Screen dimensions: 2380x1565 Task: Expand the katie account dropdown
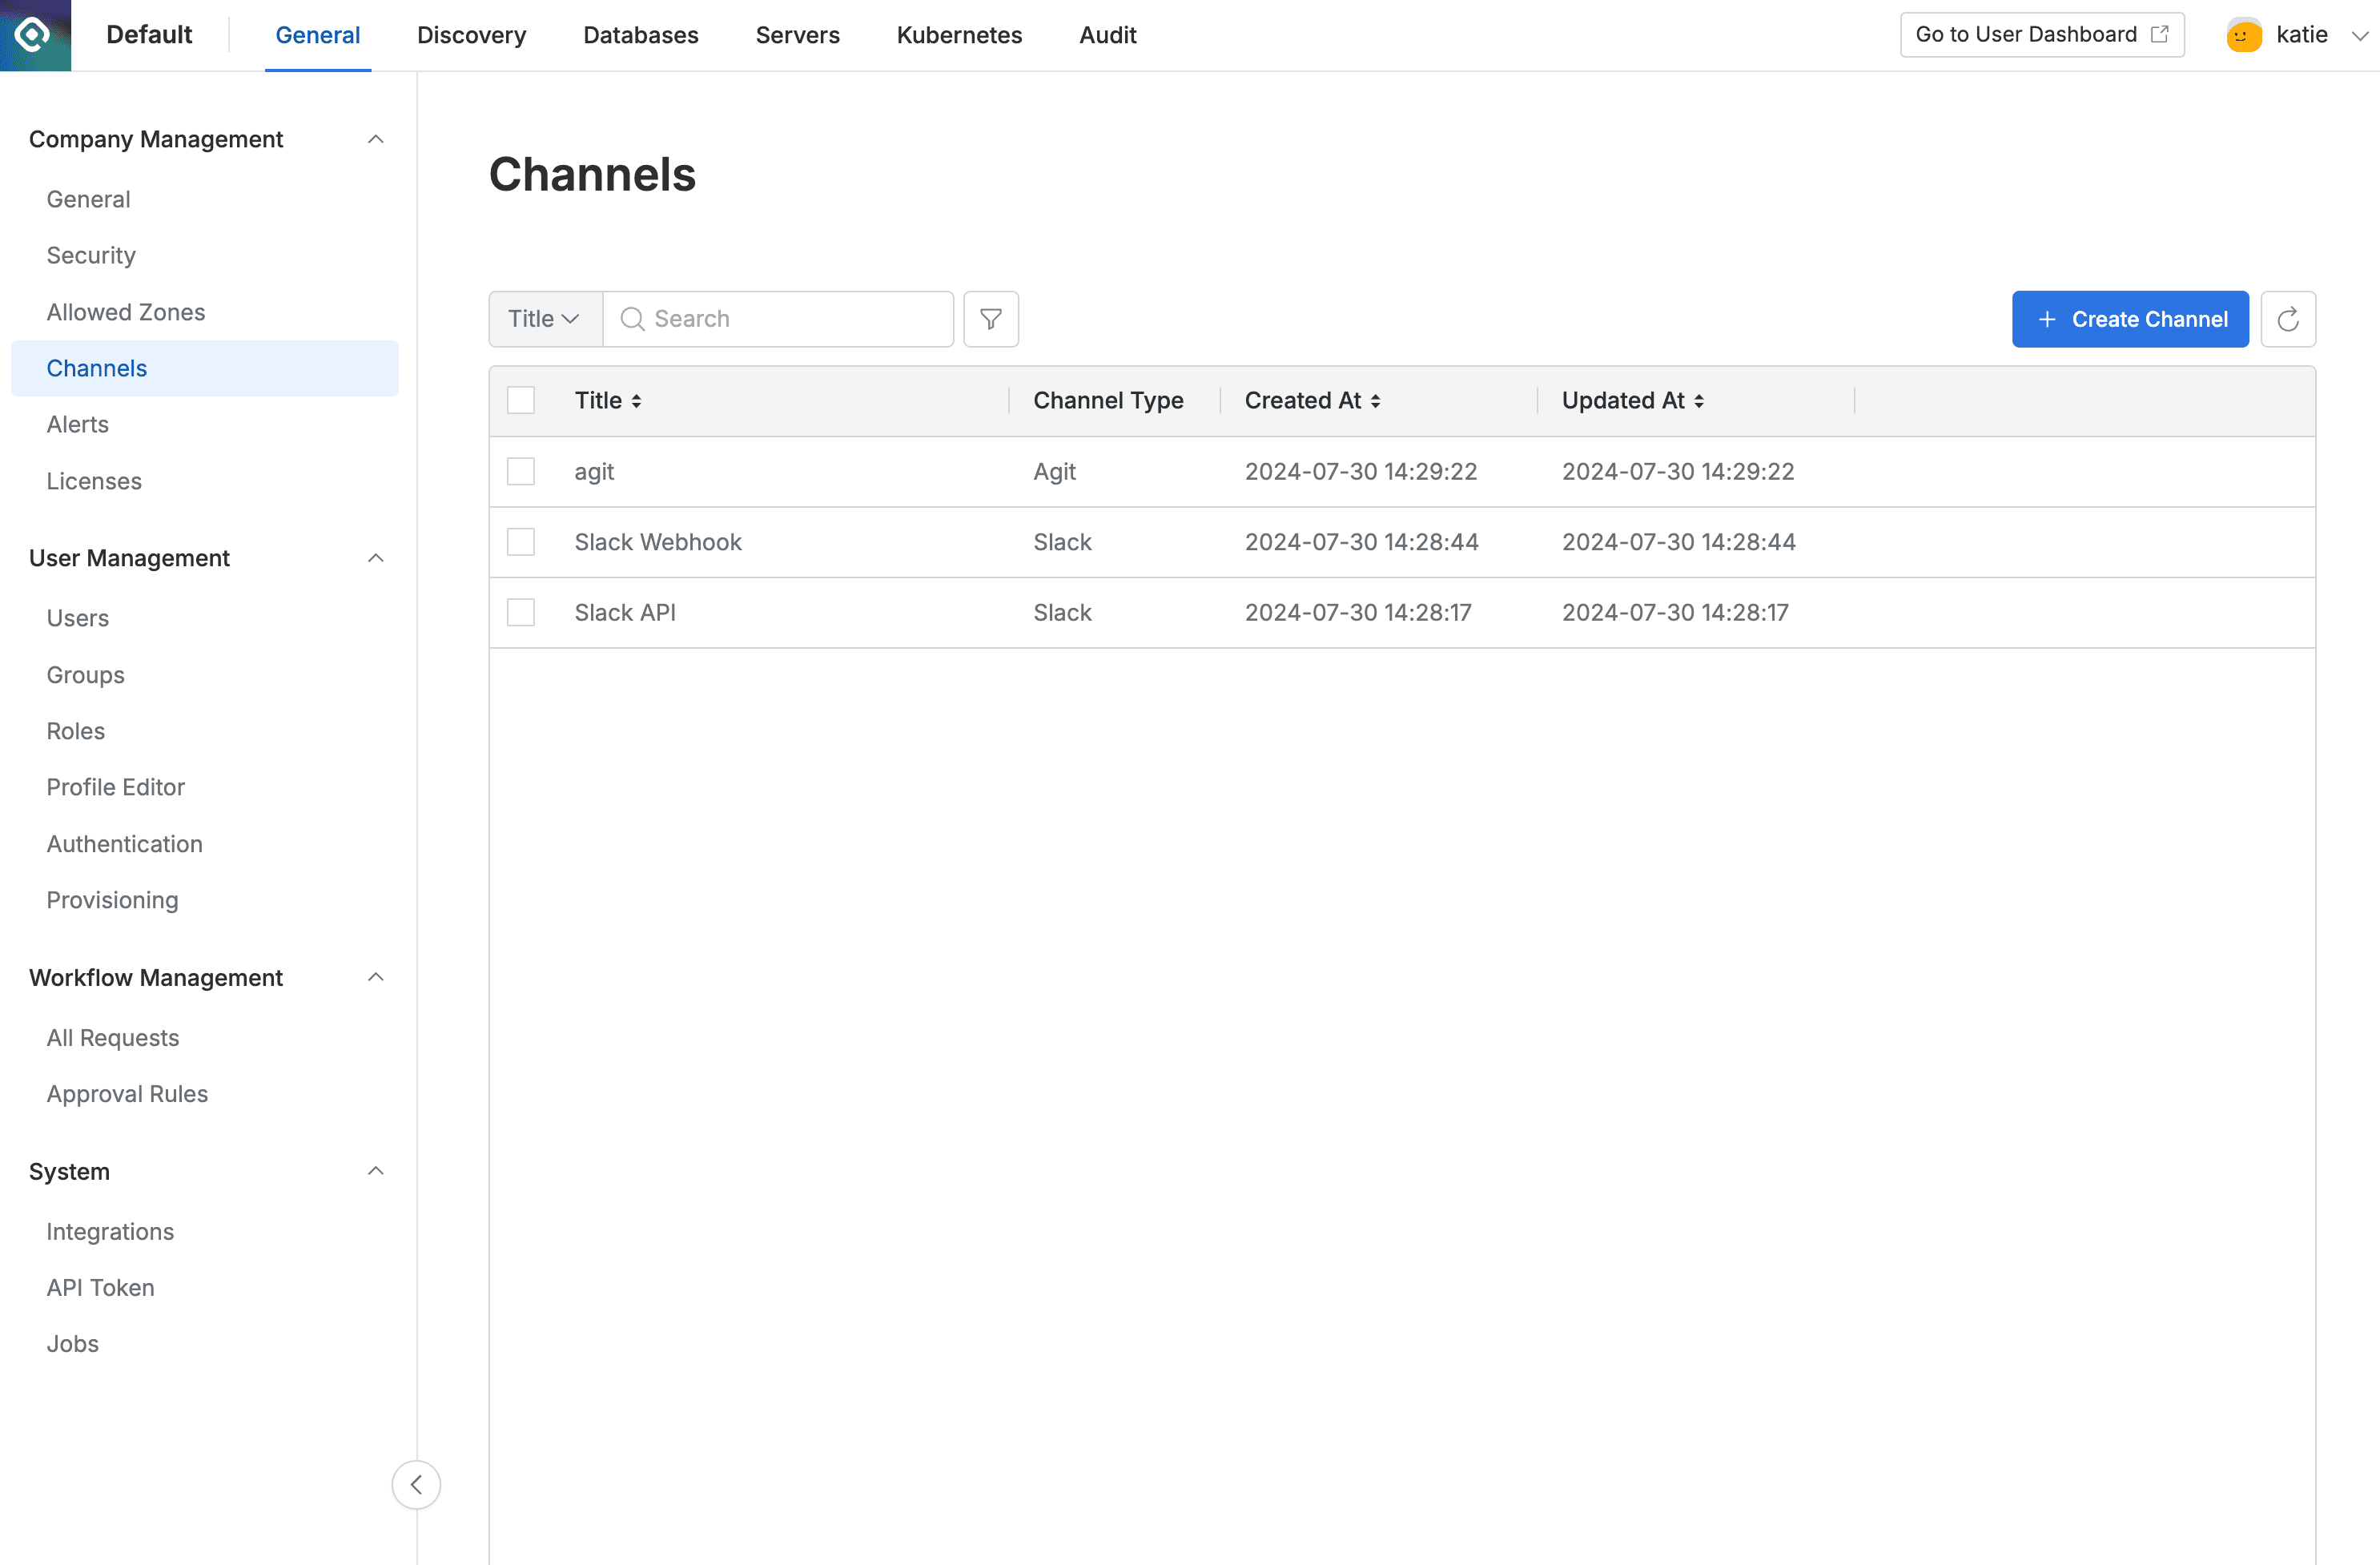coord(2360,34)
